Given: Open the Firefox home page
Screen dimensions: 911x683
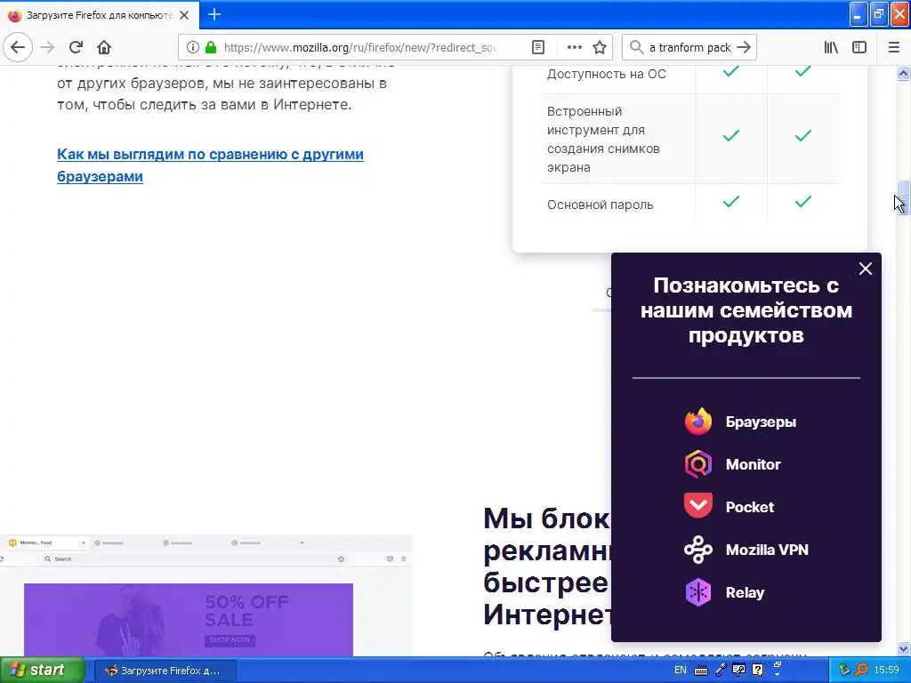Looking at the screenshot, I should click(104, 47).
